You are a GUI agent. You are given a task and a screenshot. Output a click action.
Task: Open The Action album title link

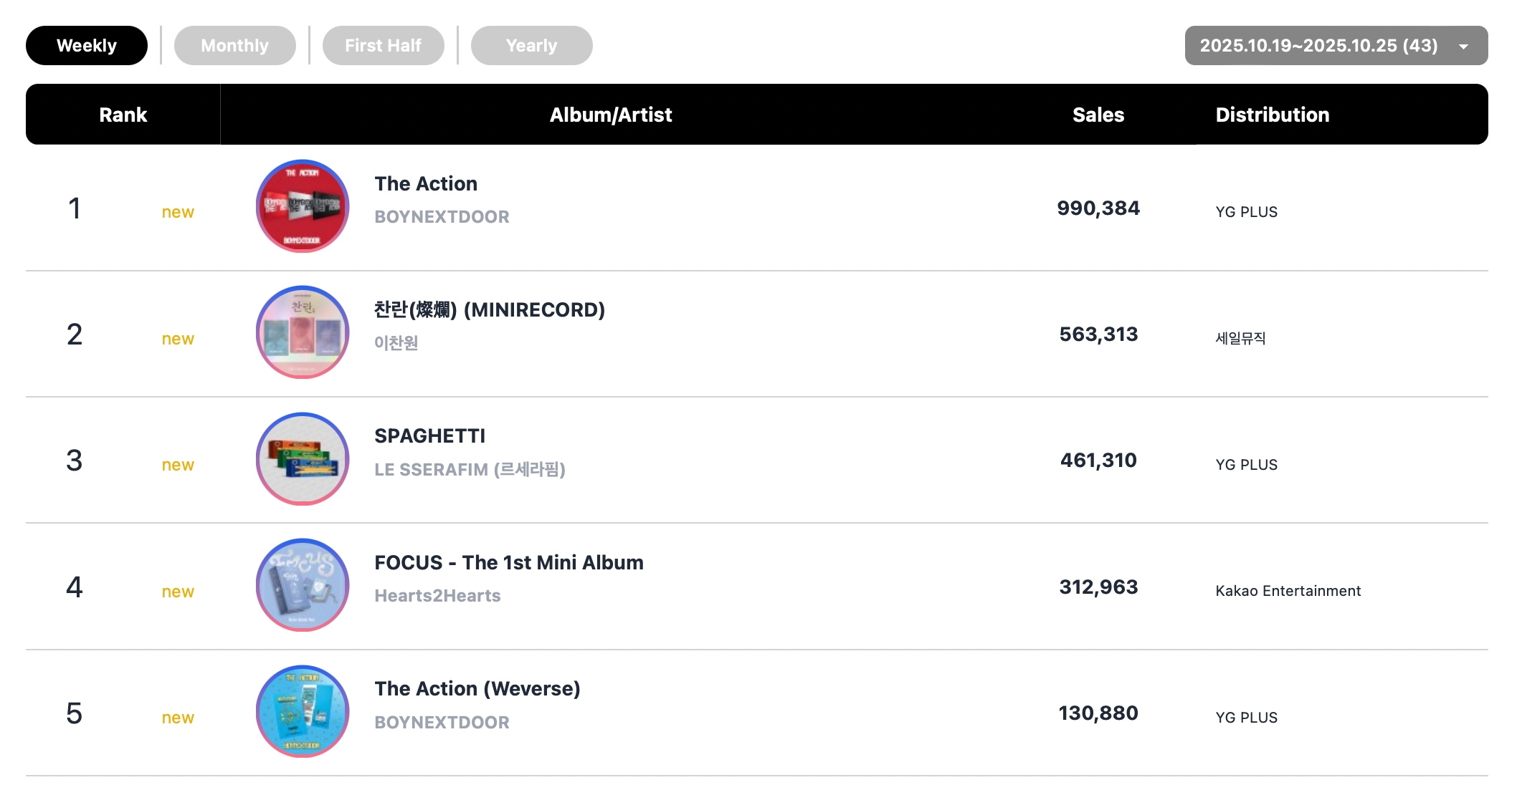click(426, 184)
